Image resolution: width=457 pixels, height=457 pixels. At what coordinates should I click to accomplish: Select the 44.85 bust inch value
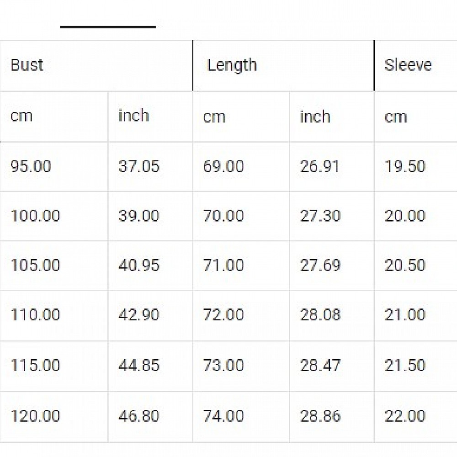point(139,366)
